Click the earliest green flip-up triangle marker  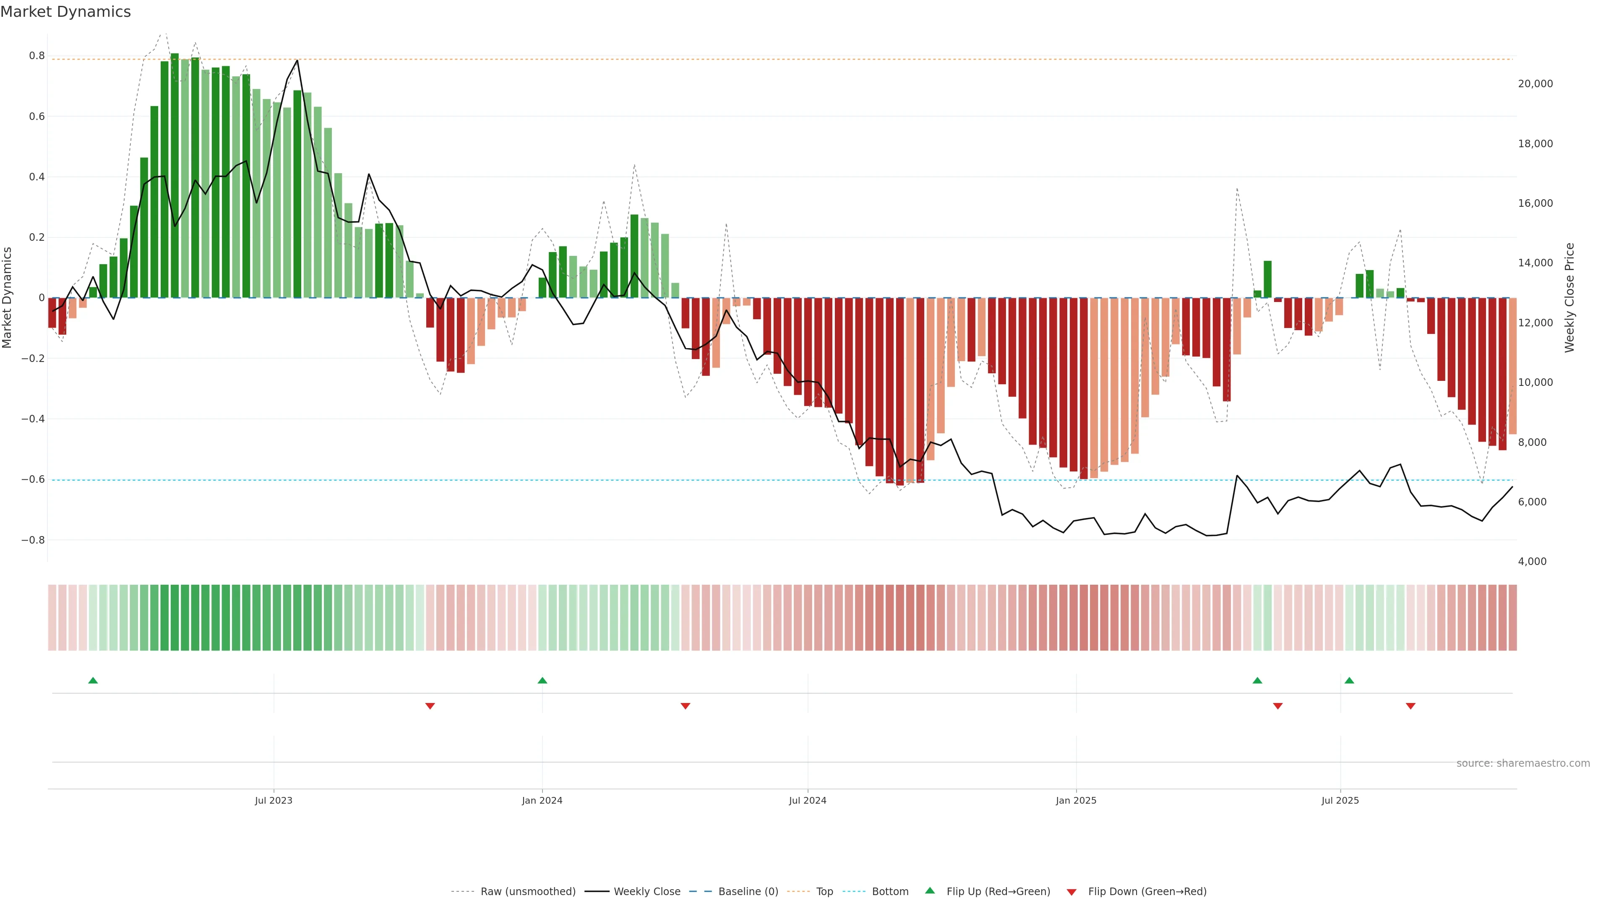[x=93, y=680]
